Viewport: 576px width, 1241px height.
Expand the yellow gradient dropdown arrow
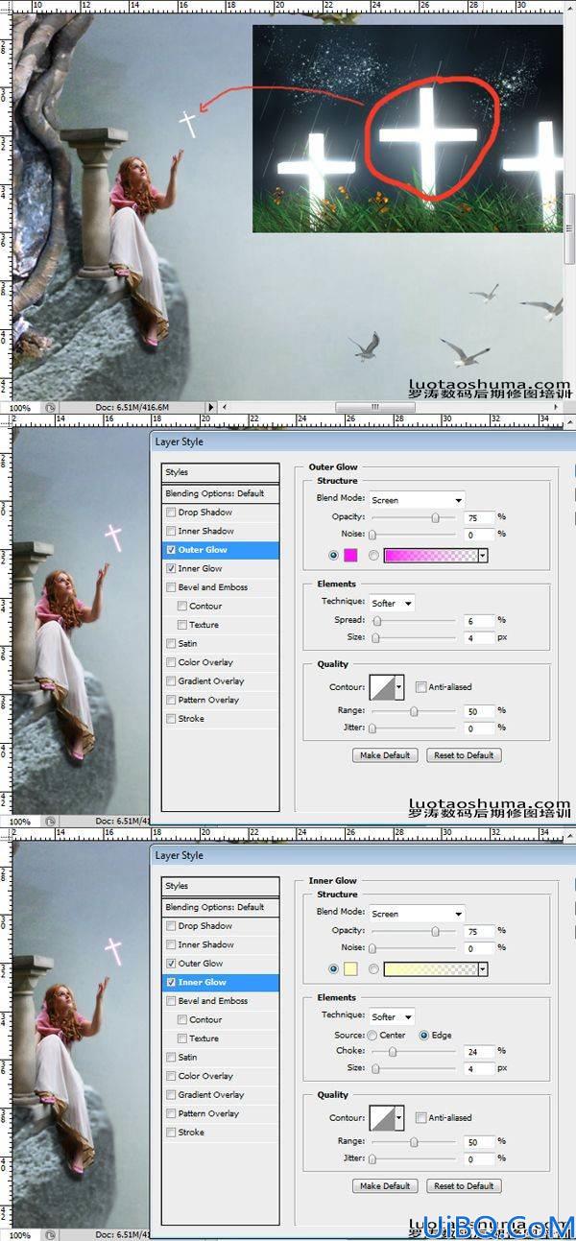pyautogui.click(x=483, y=968)
